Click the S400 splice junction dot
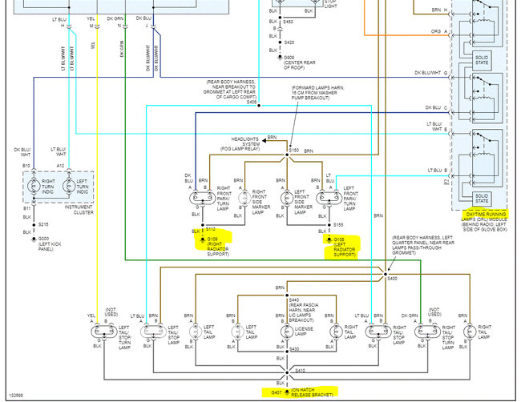 pos(385,274)
